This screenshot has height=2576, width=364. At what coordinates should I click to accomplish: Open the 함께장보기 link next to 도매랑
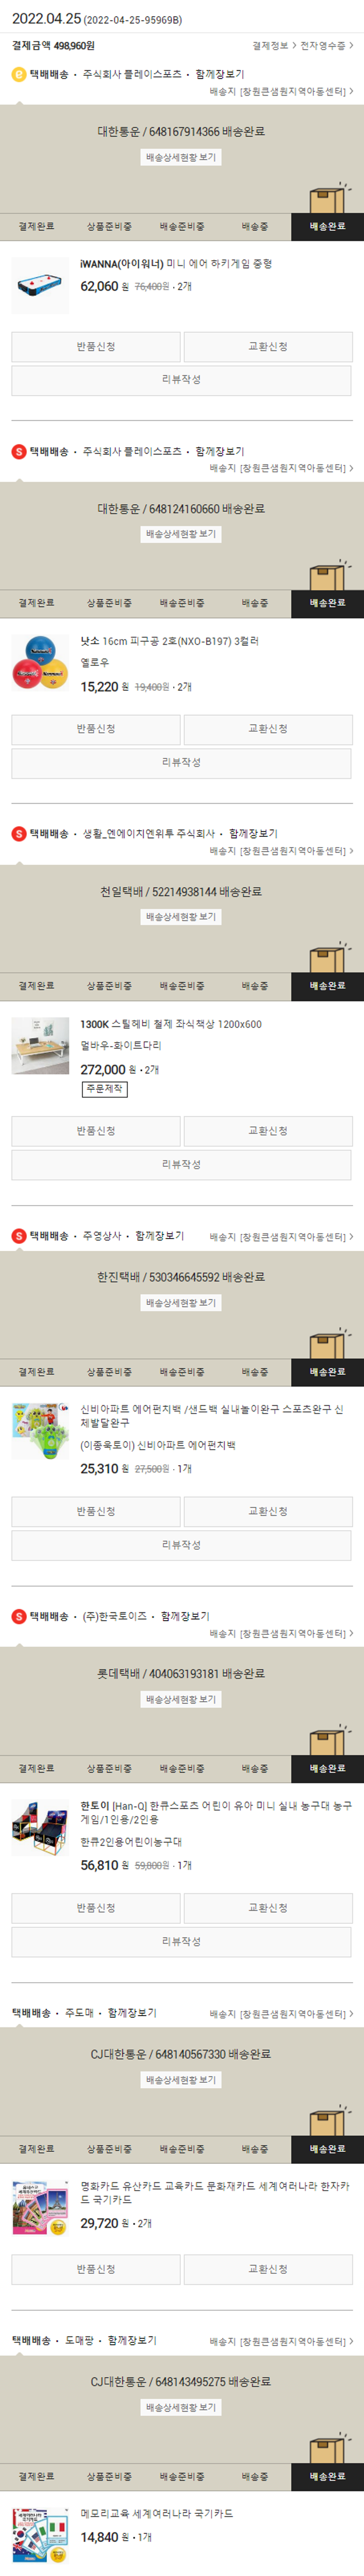coord(132,2341)
